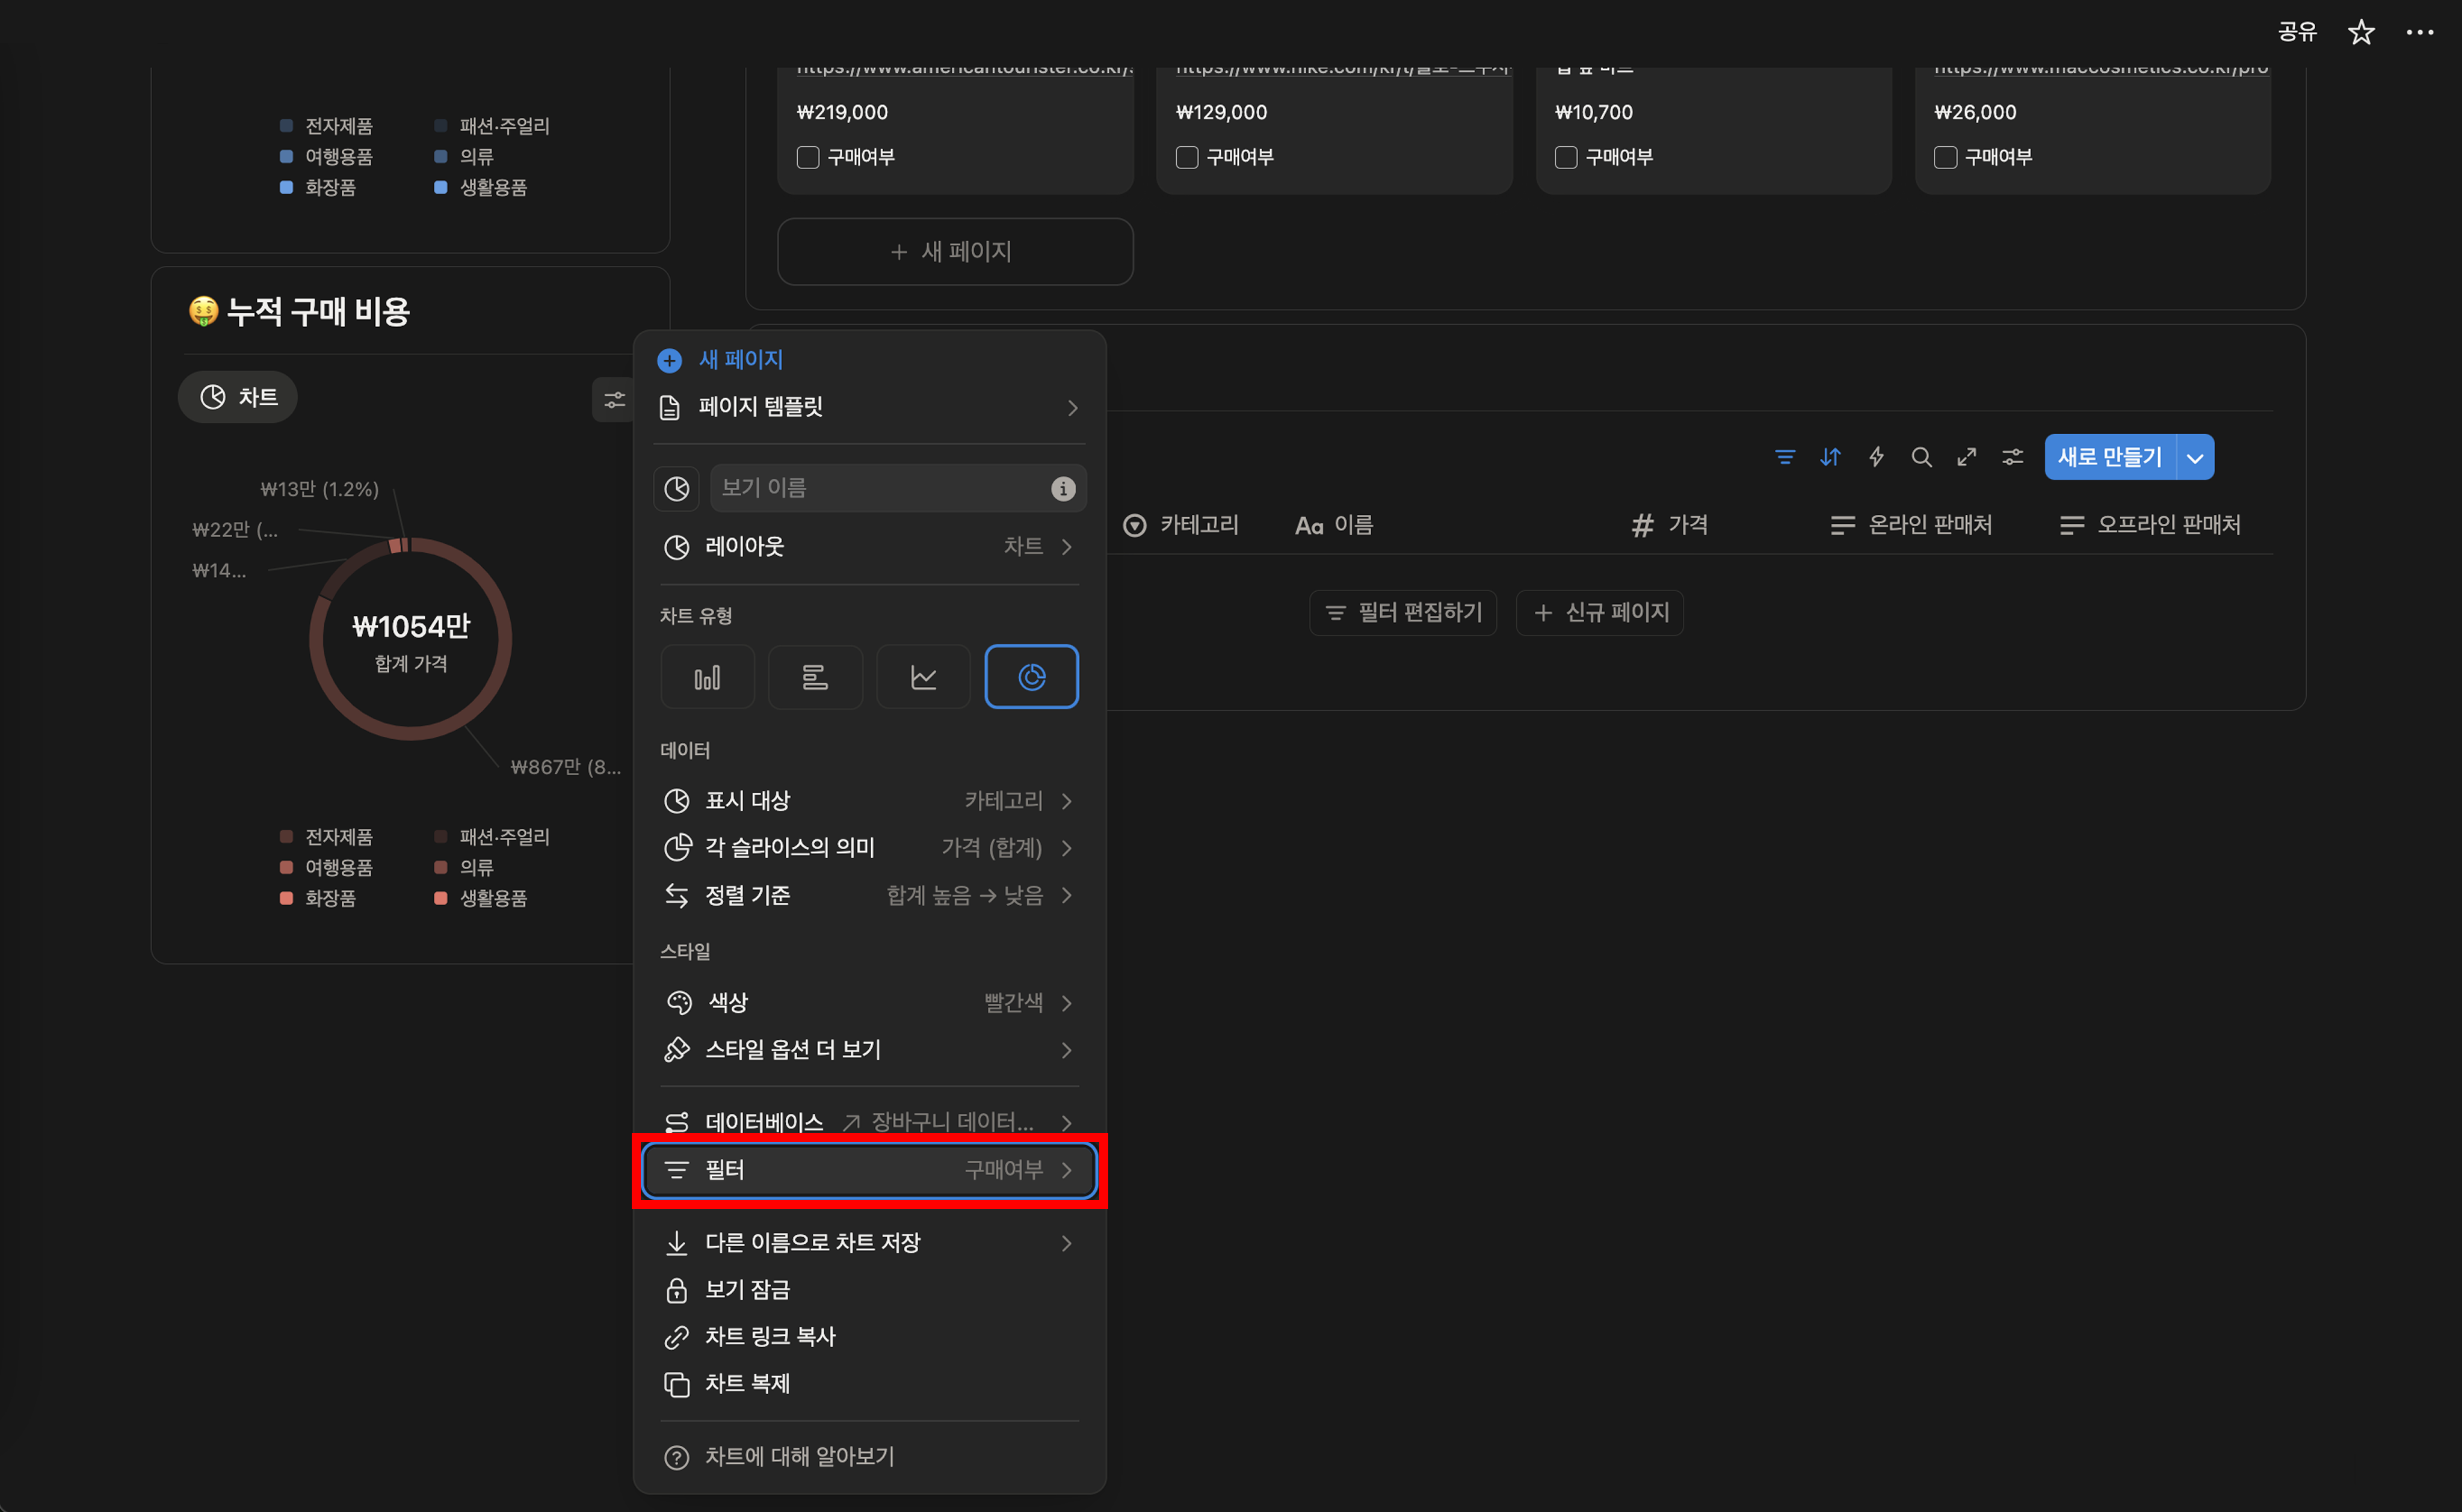Image resolution: width=2462 pixels, height=1512 pixels.
Task: Click the lightning automation icon
Action: (1876, 457)
